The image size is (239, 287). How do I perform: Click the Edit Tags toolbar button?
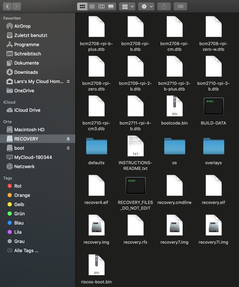(x=180, y=6)
